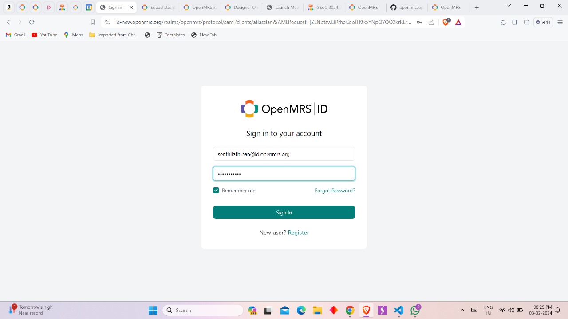The height and width of the screenshot is (319, 568).
Task: Open Brave Rewards triangle icon
Action: point(458,22)
